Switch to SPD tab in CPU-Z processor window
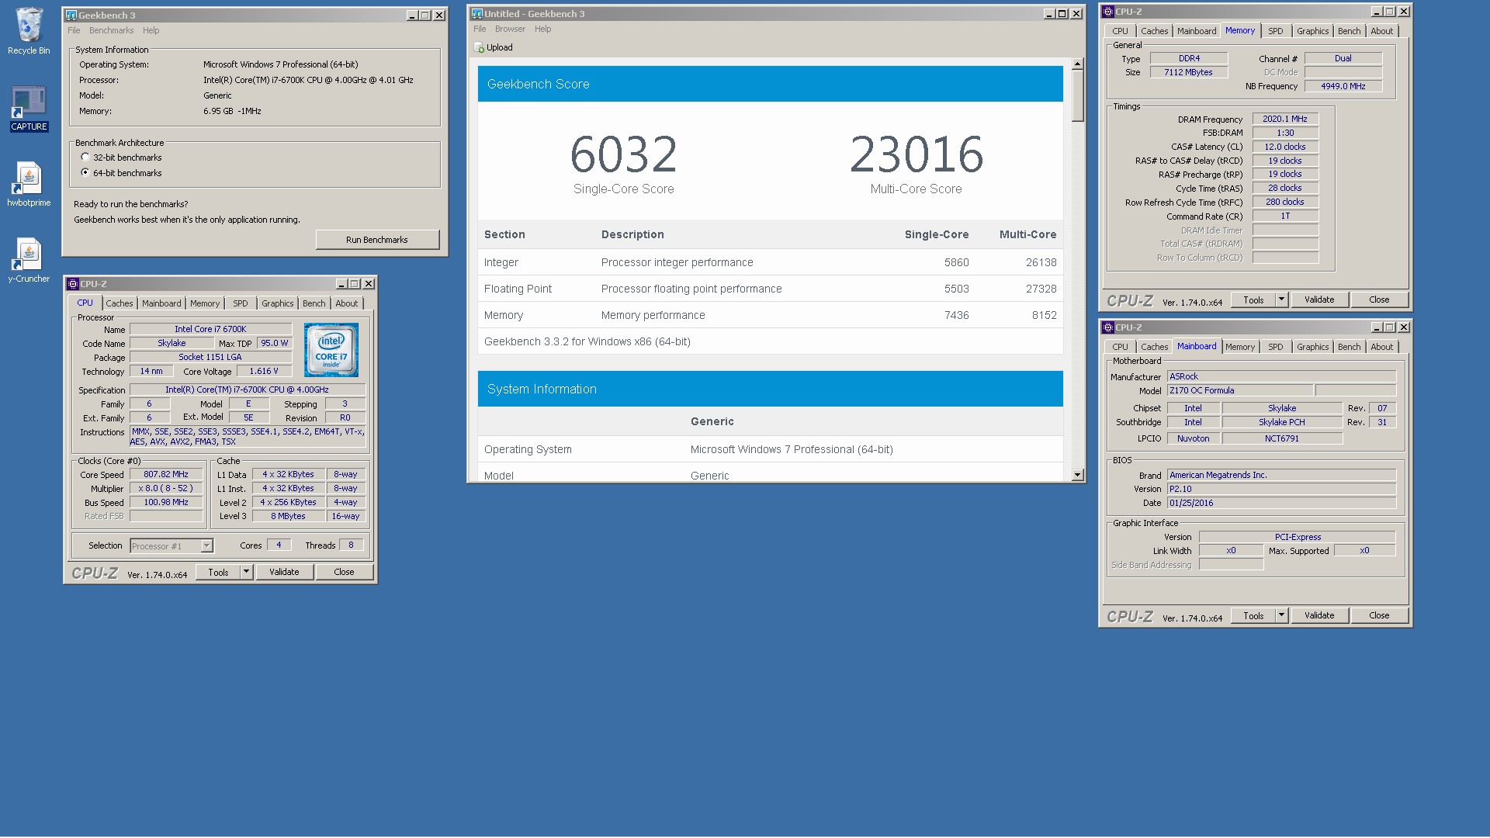Viewport: 1490px width, 838px height. 241,303
